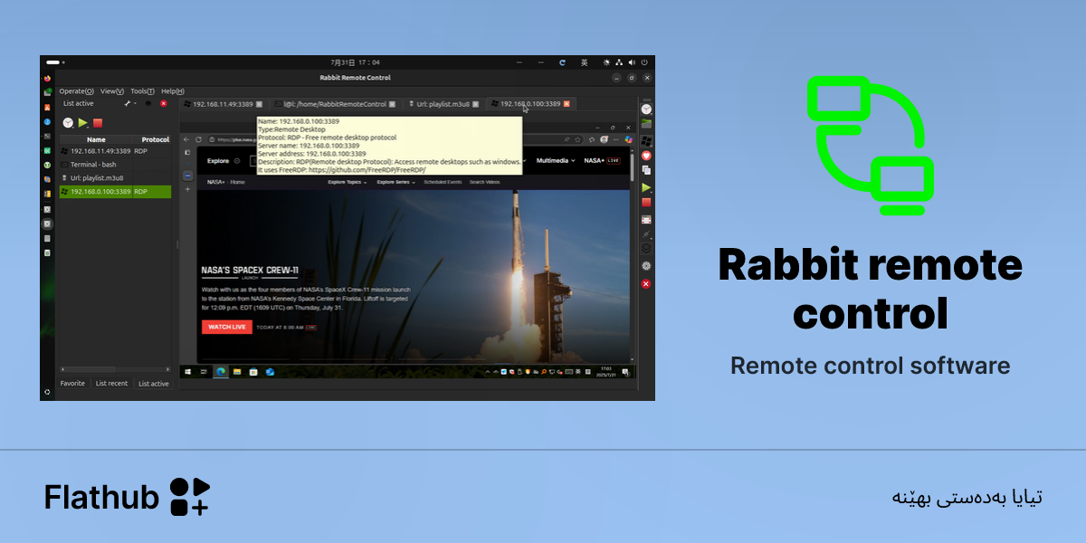Click the heart favorite icon in right toolbar
This screenshot has width=1086, height=543.
click(646, 156)
